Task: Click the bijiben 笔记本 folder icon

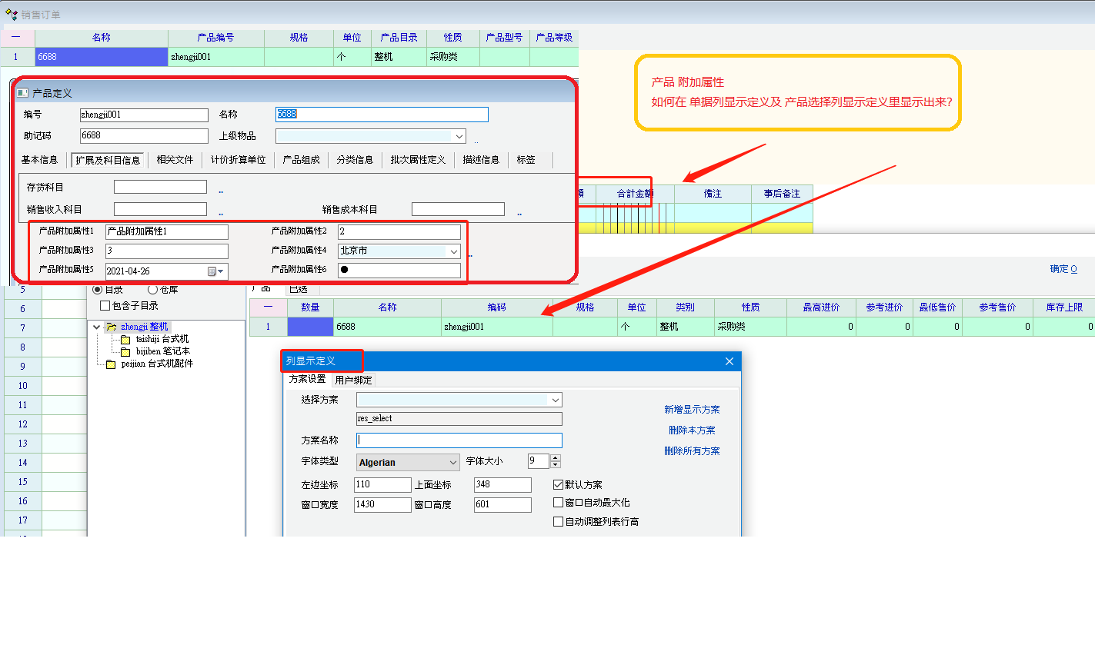Action: click(x=125, y=352)
